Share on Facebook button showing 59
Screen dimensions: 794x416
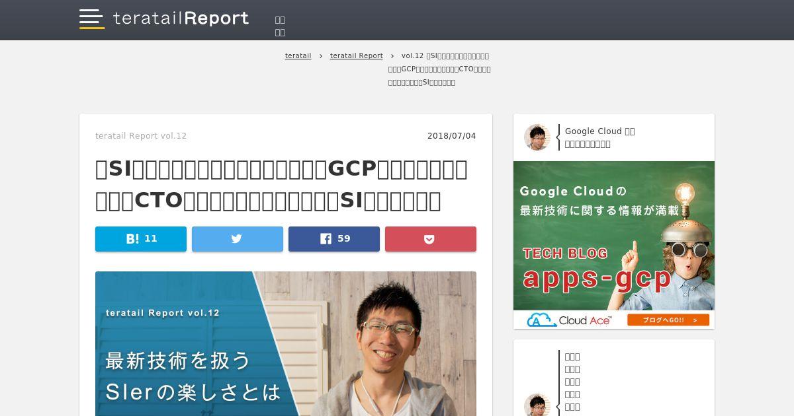pos(334,239)
